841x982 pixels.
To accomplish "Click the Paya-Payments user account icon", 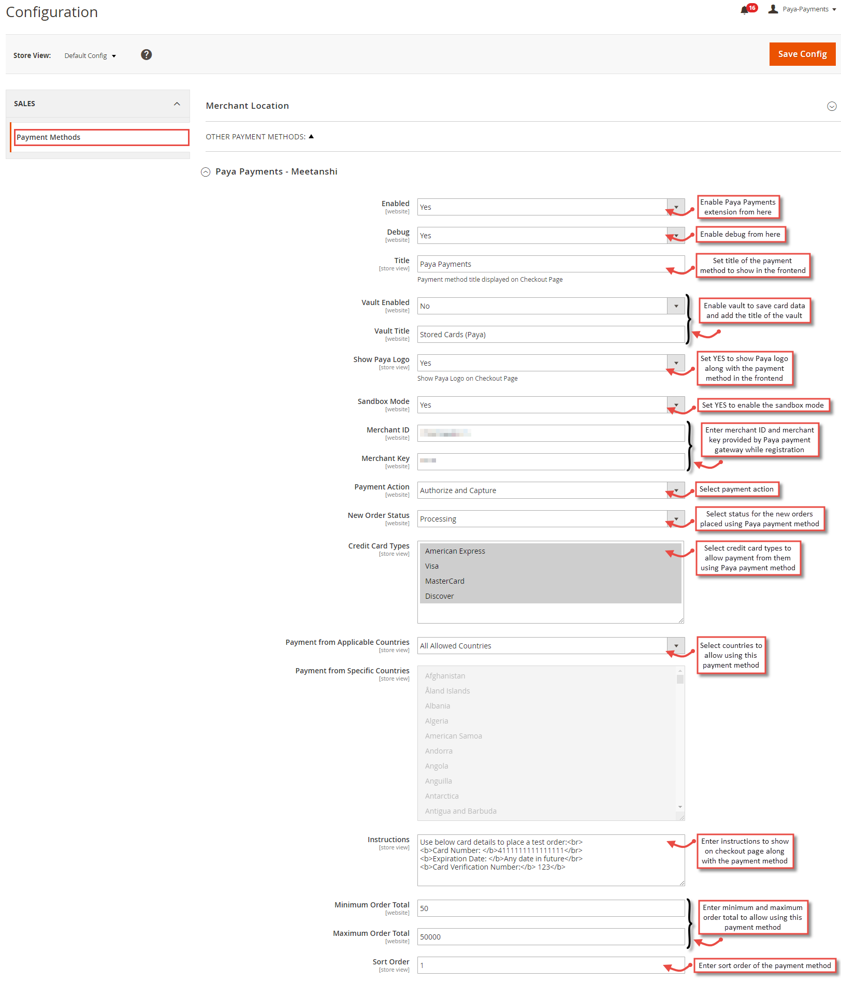I will (x=773, y=9).
